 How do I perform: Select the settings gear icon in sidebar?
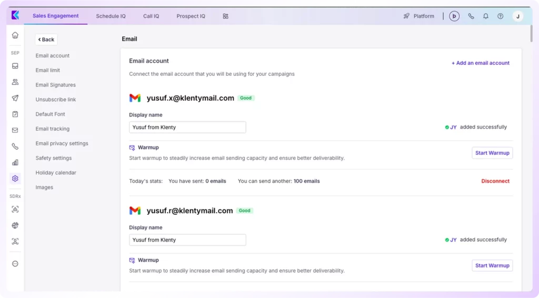point(15,178)
